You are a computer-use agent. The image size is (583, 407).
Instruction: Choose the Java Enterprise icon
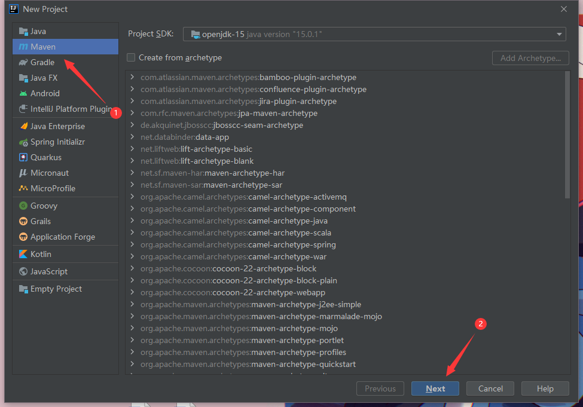23,126
